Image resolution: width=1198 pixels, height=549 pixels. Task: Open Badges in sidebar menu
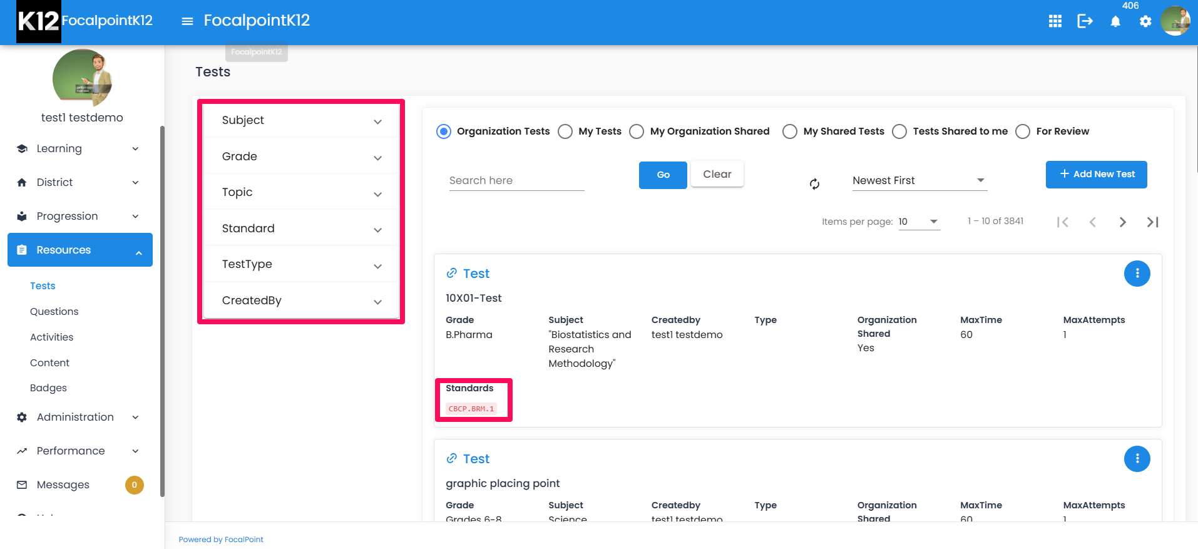48,387
